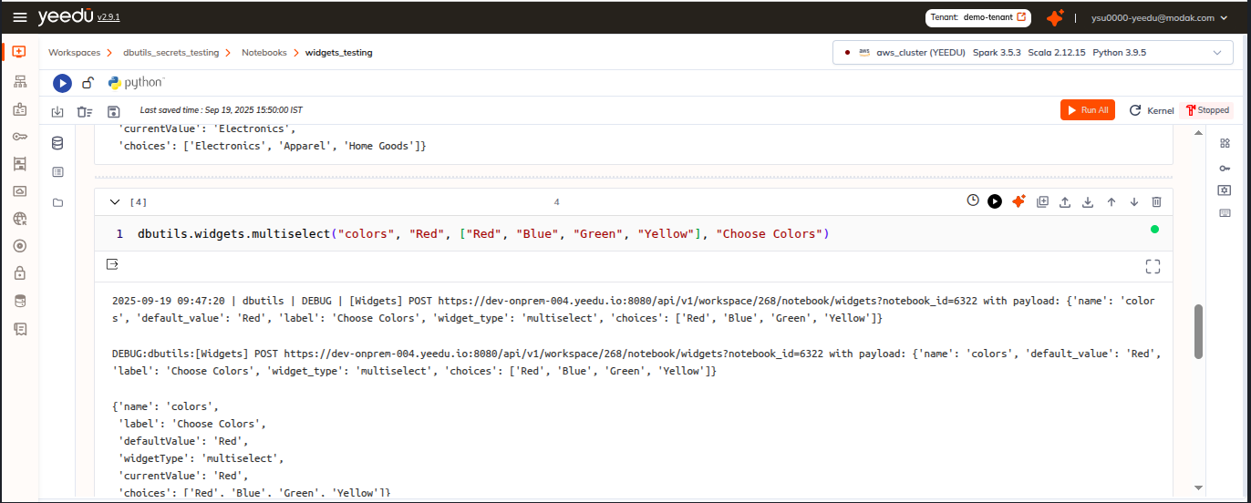Image resolution: width=1251 pixels, height=503 pixels.
Task: Clear outputs using the trash-list toolbar icon
Action: tap(85, 111)
